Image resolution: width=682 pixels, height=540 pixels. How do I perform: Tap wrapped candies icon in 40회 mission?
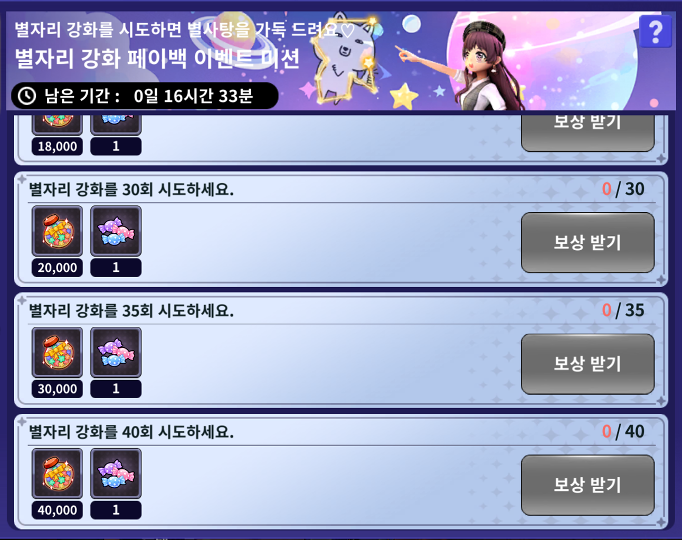pos(116,473)
